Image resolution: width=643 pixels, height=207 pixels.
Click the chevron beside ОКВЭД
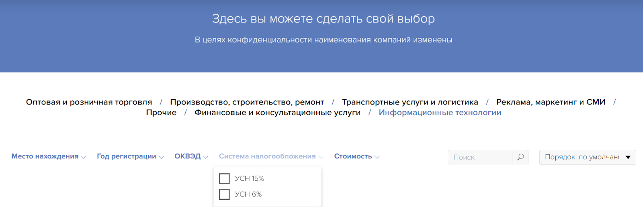[x=206, y=157]
